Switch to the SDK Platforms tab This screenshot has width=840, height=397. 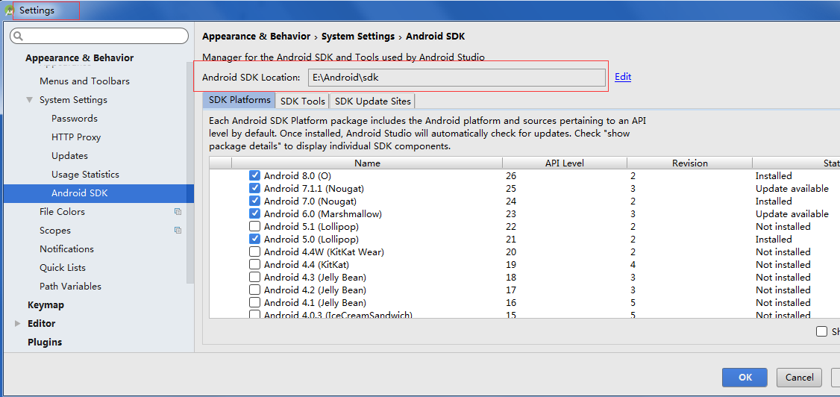pyautogui.click(x=239, y=100)
